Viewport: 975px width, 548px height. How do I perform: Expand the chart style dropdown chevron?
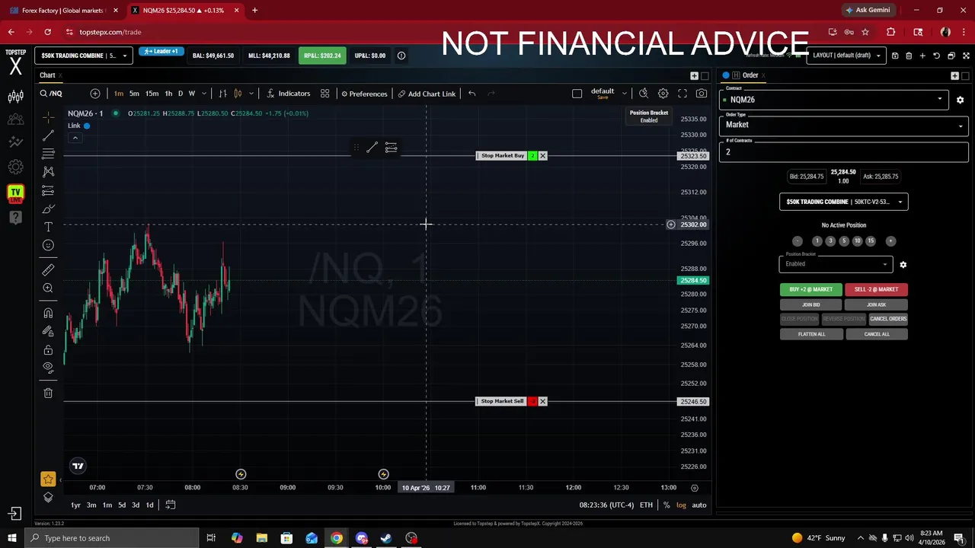[251, 94]
